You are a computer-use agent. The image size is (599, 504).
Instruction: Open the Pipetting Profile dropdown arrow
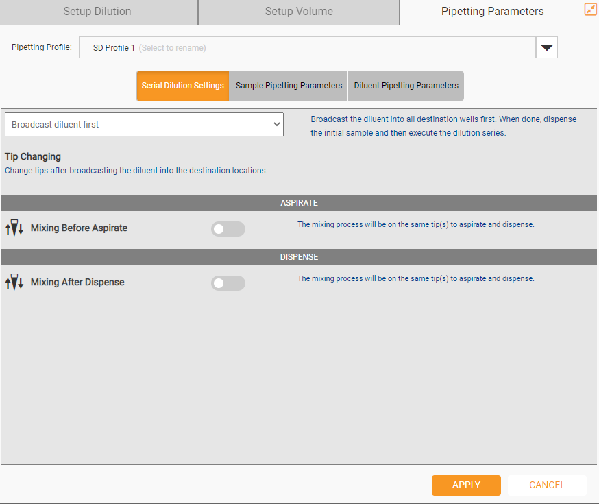coord(546,48)
